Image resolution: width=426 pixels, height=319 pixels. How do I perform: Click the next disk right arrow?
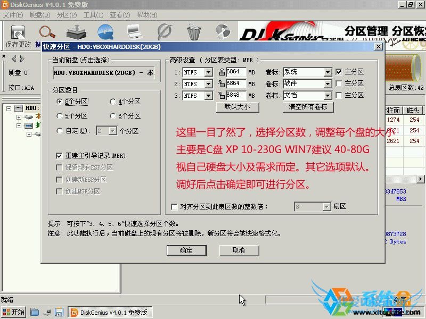pos(22,58)
